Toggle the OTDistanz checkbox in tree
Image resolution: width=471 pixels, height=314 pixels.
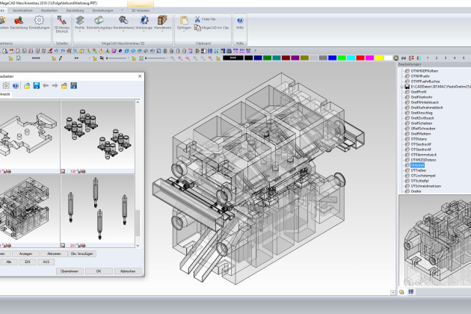(x=407, y=138)
